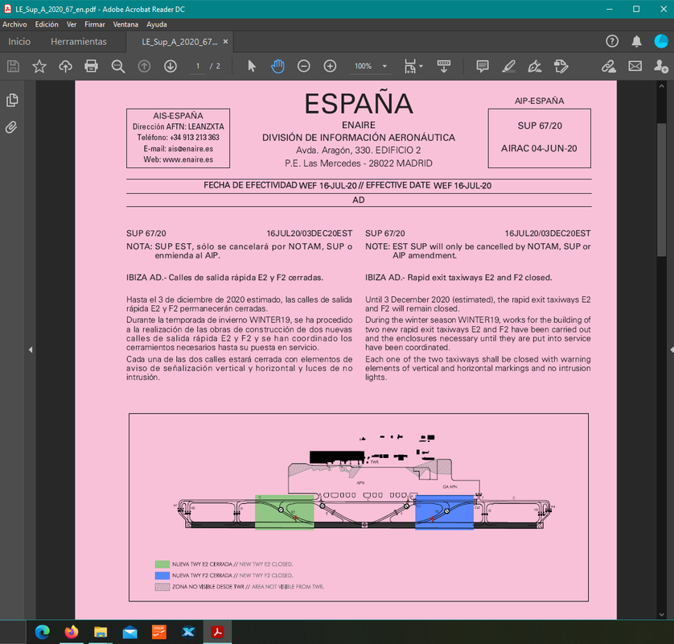Open the Archivo menu
Viewport: 674px width, 644px height.
click(14, 24)
